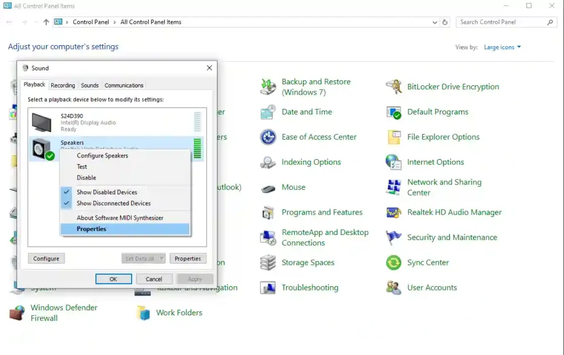Open the Date and Time icon

click(268, 112)
